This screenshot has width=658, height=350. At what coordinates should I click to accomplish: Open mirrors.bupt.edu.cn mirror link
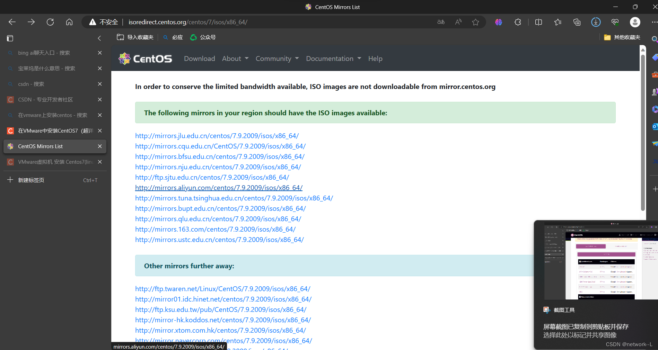click(x=220, y=209)
